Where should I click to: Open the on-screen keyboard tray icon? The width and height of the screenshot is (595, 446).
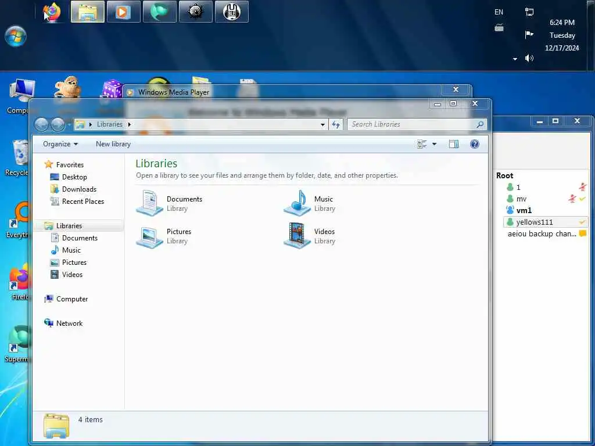point(499,28)
